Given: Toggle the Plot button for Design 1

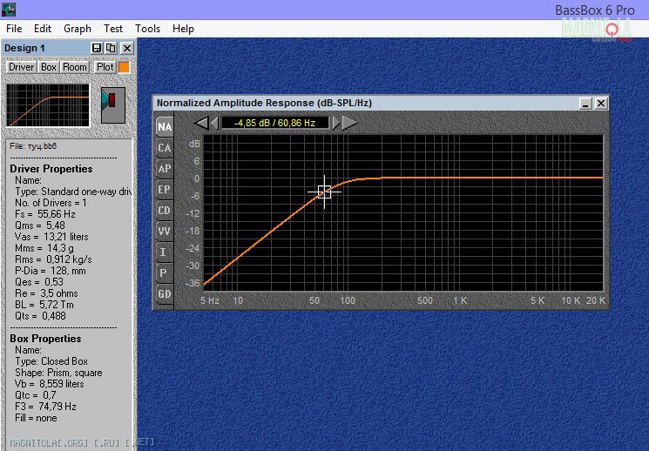Looking at the screenshot, I should pyautogui.click(x=105, y=67).
